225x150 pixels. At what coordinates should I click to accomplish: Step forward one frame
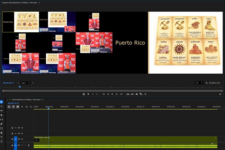click(117, 94)
